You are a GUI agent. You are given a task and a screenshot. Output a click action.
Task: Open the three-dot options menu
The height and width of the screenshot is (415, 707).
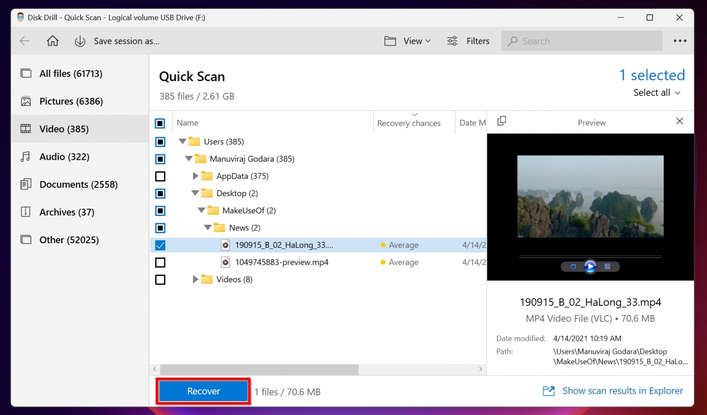(679, 41)
